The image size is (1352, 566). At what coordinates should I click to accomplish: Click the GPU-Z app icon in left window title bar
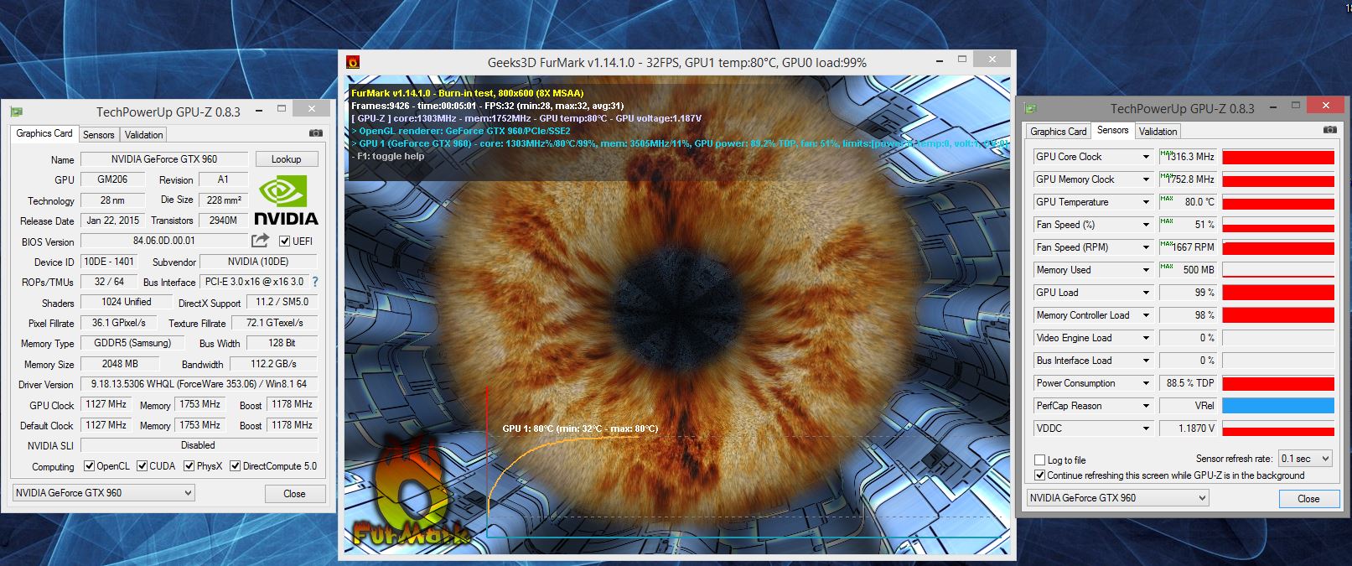[16, 112]
